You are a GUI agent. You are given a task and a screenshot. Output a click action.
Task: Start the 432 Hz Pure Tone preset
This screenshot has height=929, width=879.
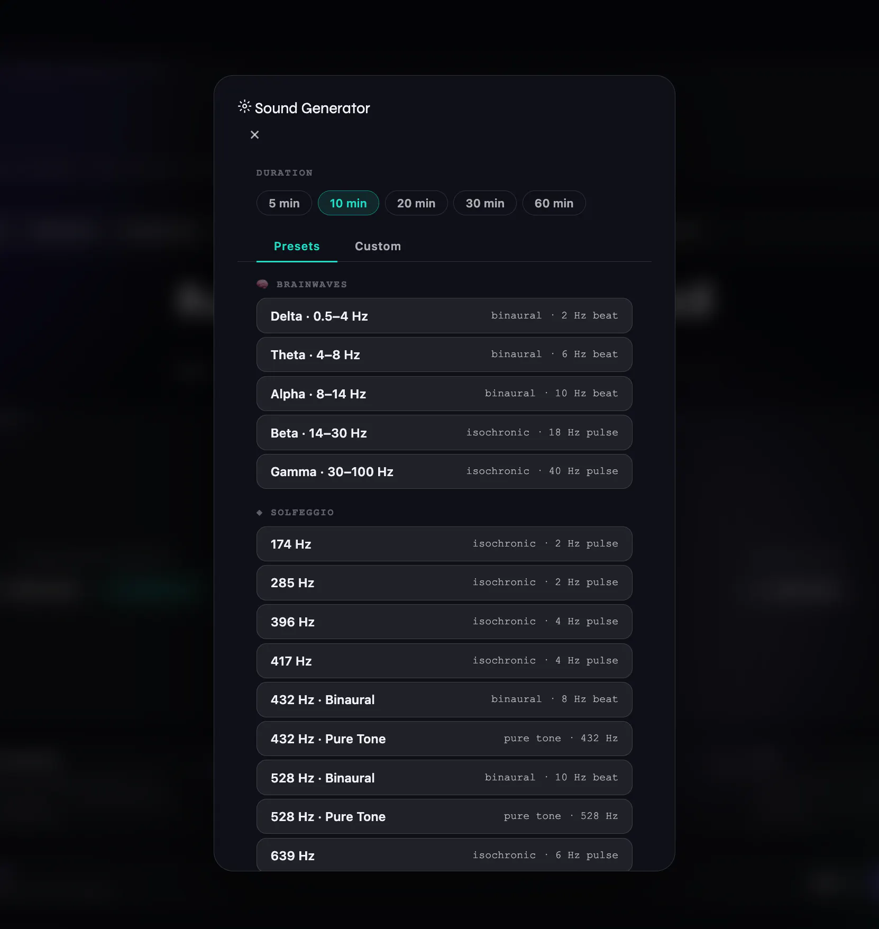444,739
